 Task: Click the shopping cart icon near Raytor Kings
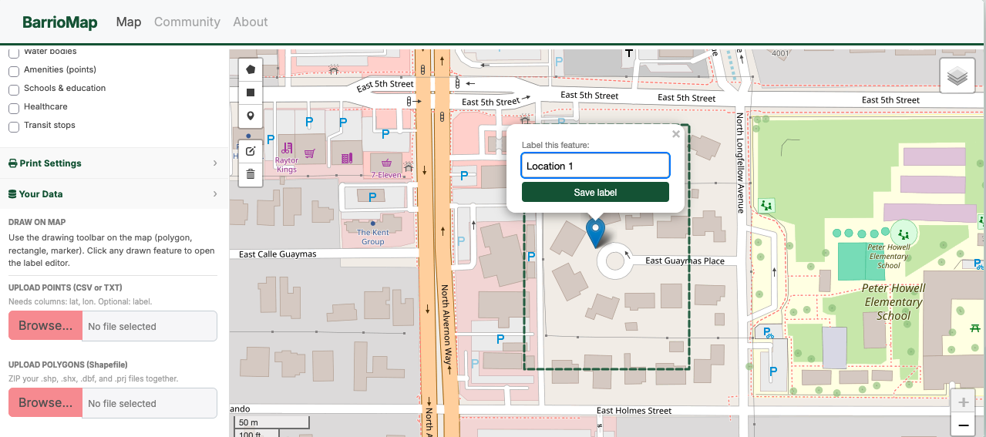coord(309,153)
